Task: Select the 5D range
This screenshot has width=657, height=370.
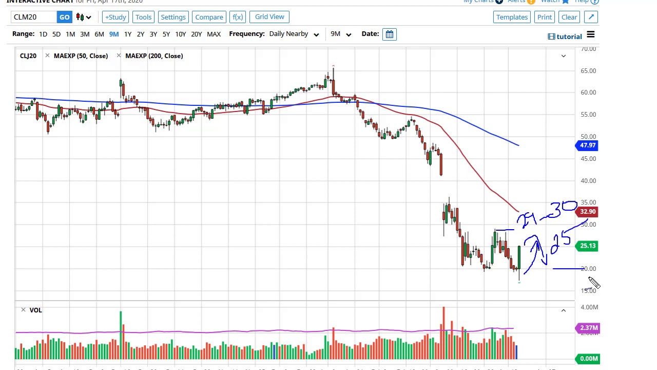Action: [56, 34]
